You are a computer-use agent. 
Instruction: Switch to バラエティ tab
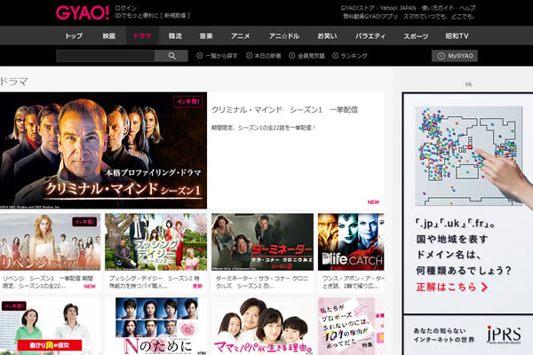(x=370, y=35)
